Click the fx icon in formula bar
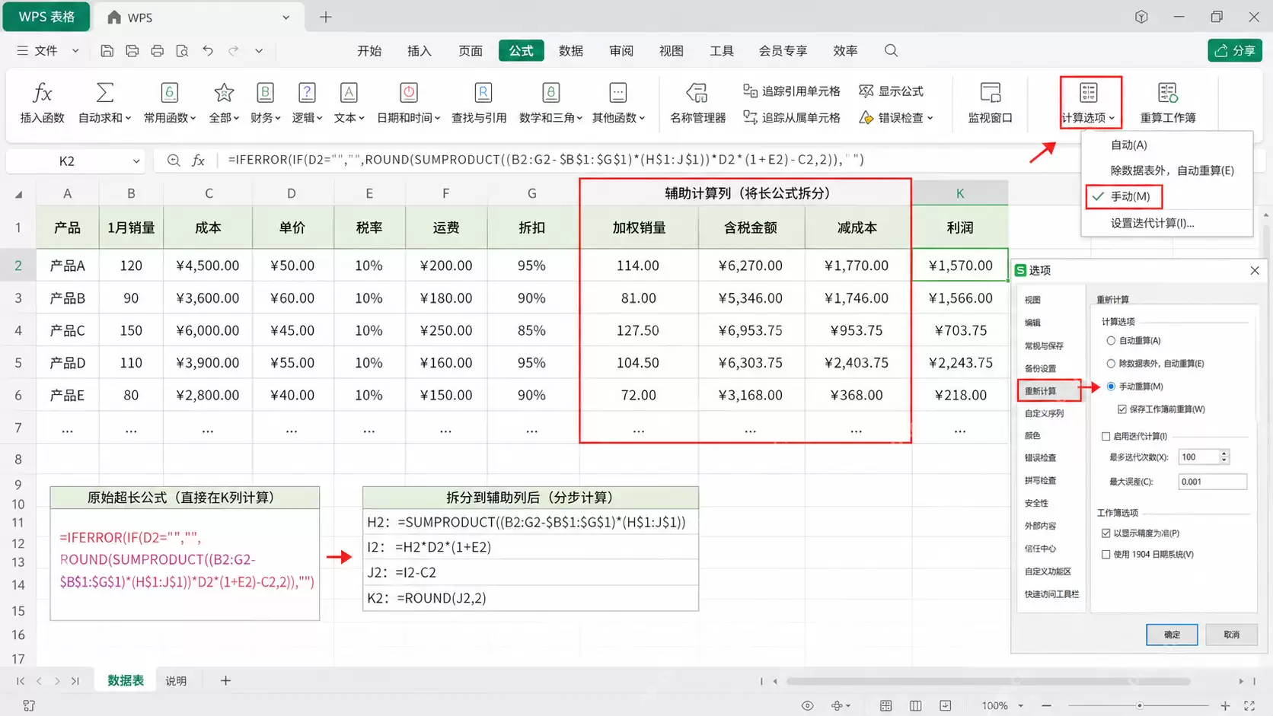Image resolution: width=1273 pixels, height=716 pixels. (199, 161)
